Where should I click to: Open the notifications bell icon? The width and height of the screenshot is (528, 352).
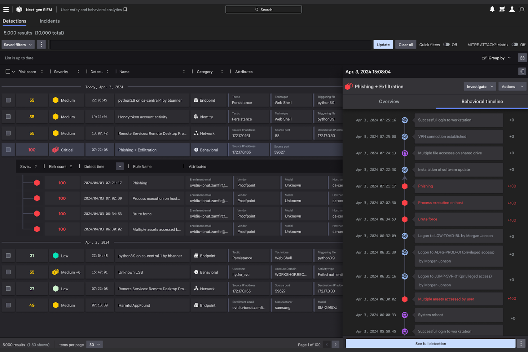492,9
